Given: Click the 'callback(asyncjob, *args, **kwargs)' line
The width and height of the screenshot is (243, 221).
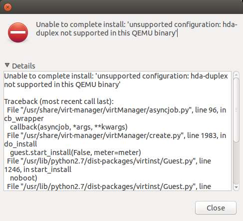Looking at the screenshot, I should coord(69,127).
